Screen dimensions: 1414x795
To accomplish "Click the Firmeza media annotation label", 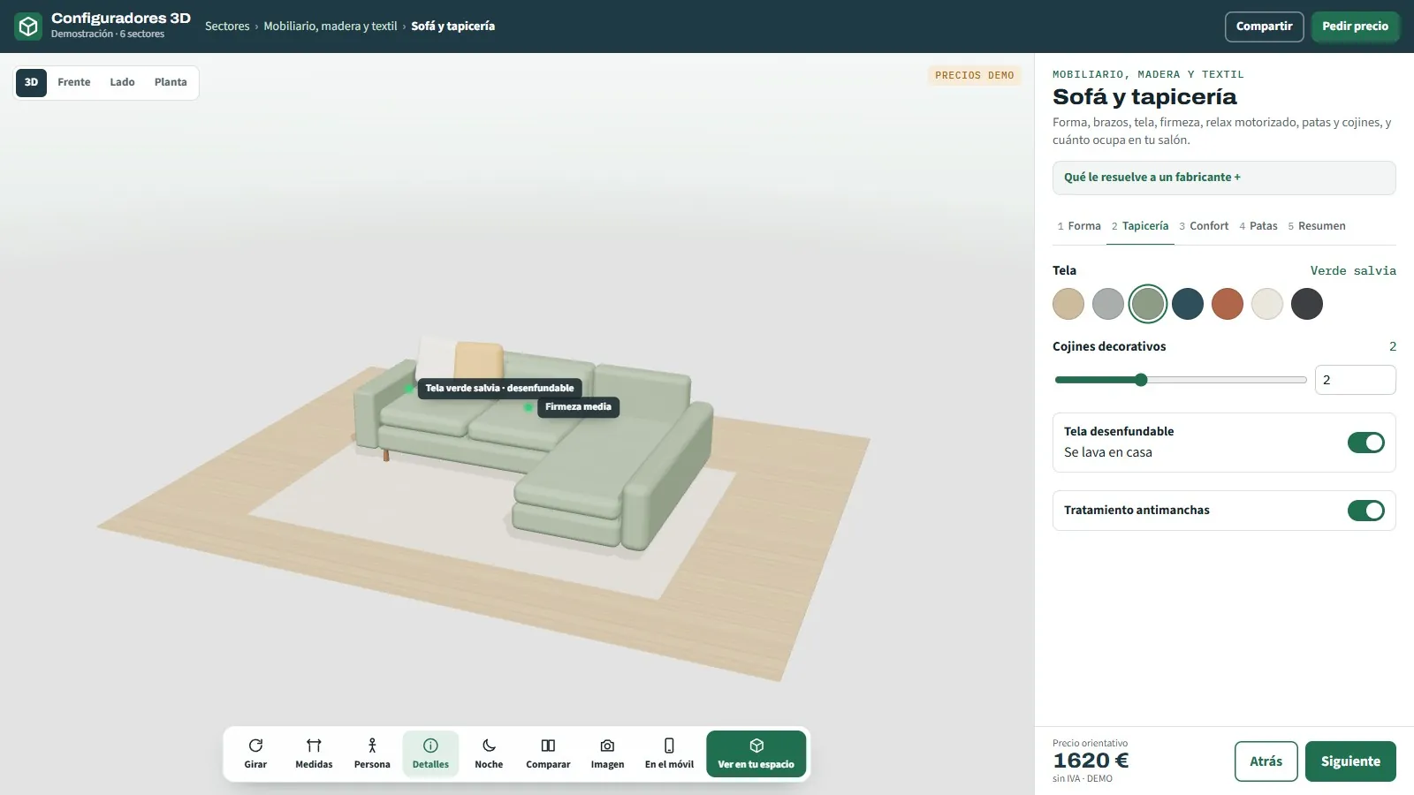I will pos(578,407).
